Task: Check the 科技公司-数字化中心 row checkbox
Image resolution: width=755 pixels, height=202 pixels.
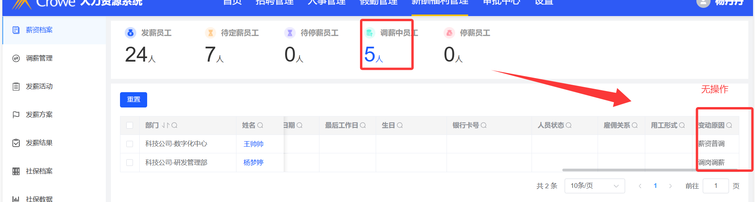Action: click(129, 144)
